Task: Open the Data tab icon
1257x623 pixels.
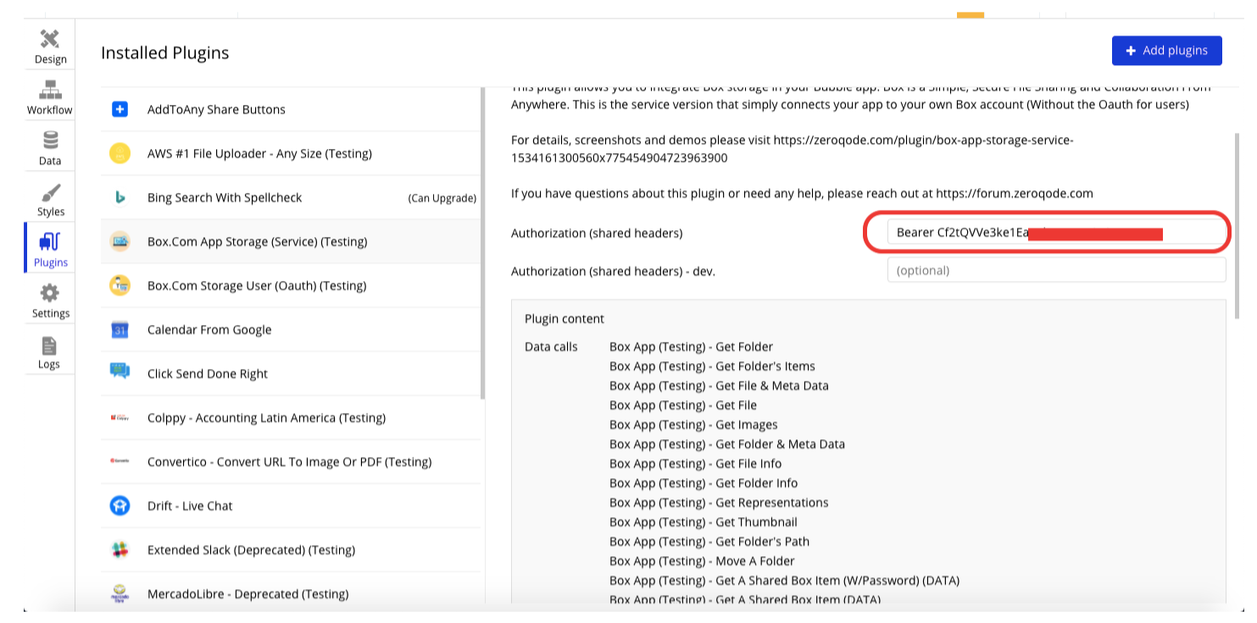Action: 50,141
